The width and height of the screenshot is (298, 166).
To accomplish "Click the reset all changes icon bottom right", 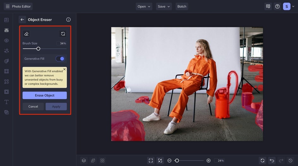I will coord(262,161).
